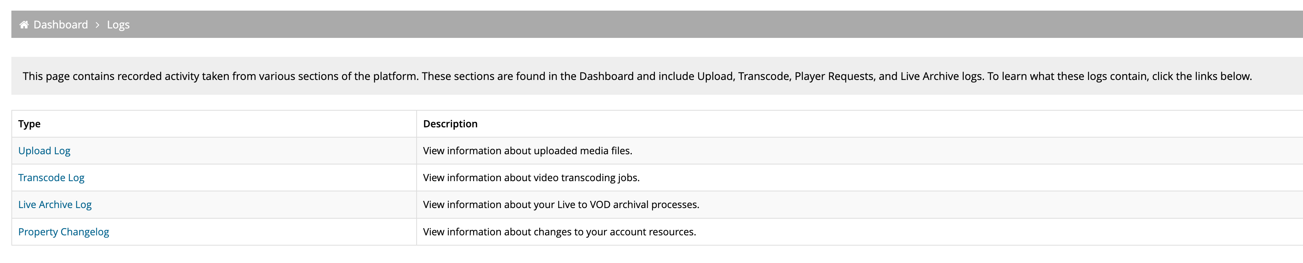The height and width of the screenshot is (263, 1303).
Task: Open the Property Changelog link
Action: click(x=63, y=232)
